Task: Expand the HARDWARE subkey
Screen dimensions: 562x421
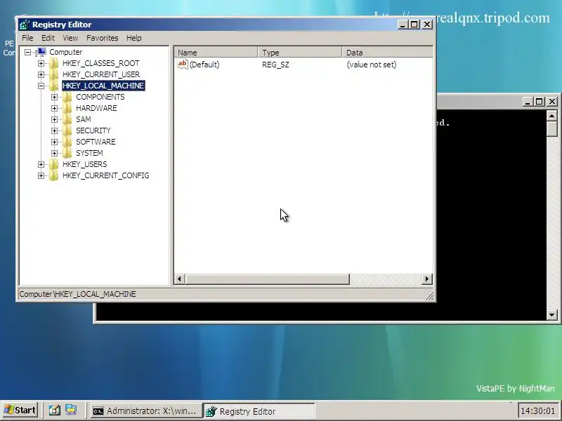Action: coord(54,108)
